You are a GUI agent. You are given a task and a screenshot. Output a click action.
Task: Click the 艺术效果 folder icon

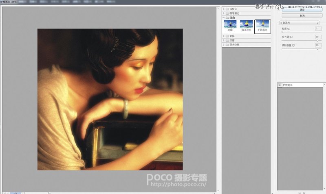(227, 45)
